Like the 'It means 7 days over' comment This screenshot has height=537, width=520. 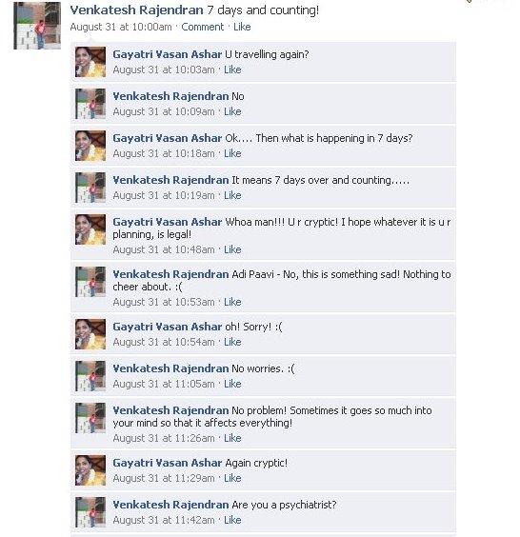[x=232, y=195]
